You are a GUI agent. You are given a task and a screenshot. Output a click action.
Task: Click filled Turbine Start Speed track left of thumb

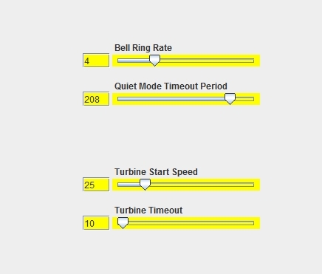129,185
